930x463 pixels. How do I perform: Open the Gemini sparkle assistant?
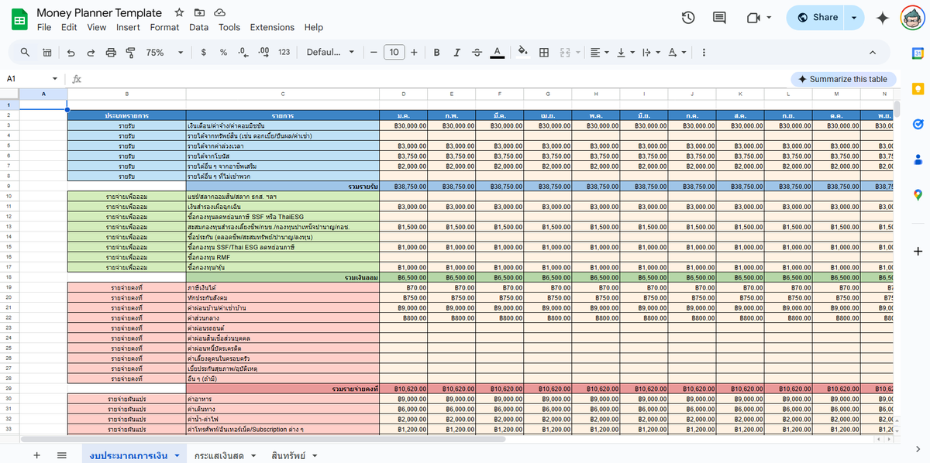pyautogui.click(x=882, y=18)
